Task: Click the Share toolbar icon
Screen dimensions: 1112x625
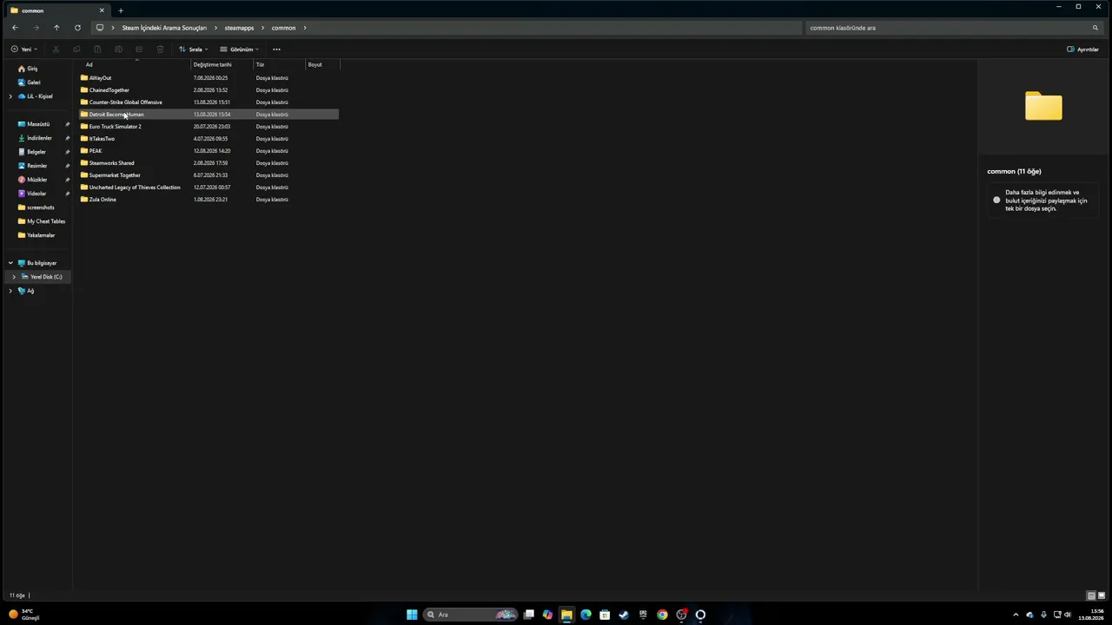Action: pos(139,49)
